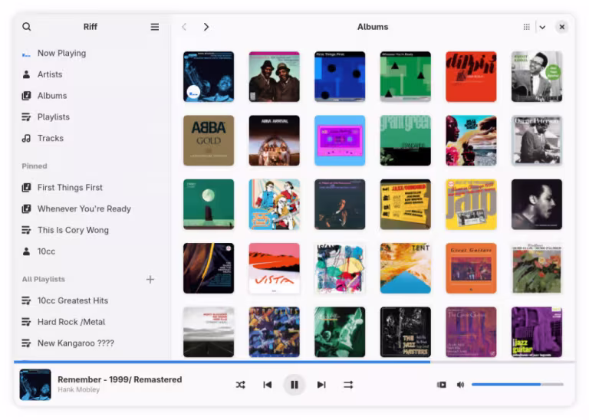
Task: Mute the volume speaker icon
Action: [x=460, y=385]
